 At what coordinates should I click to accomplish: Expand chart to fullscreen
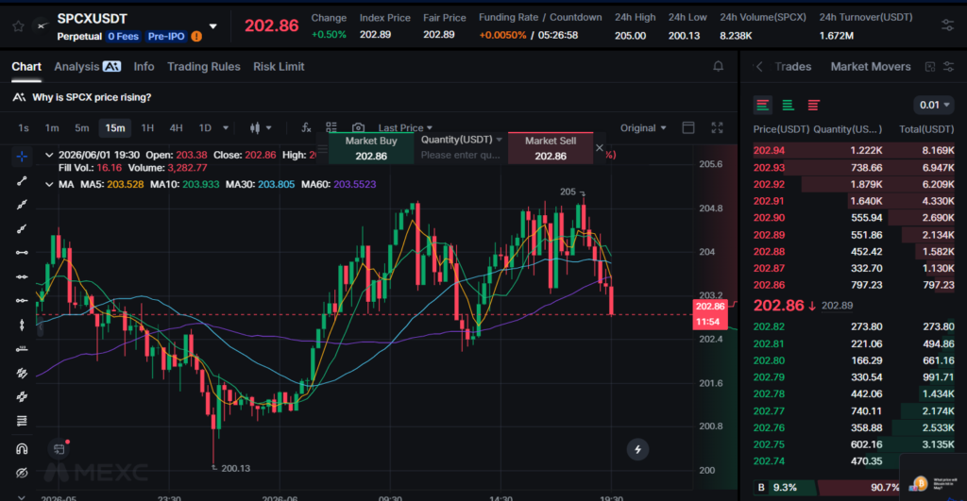click(717, 127)
